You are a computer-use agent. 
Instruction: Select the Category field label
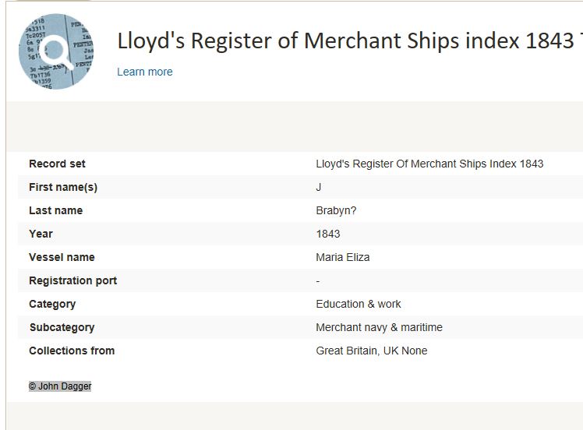(x=52, y=304)
